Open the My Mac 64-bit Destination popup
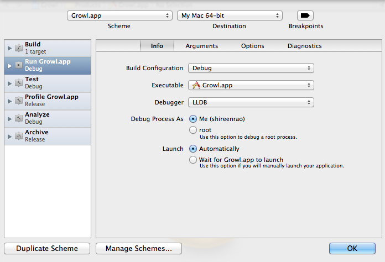The height and width of the screenshot is (262, 385). click(x=230, y=15)
